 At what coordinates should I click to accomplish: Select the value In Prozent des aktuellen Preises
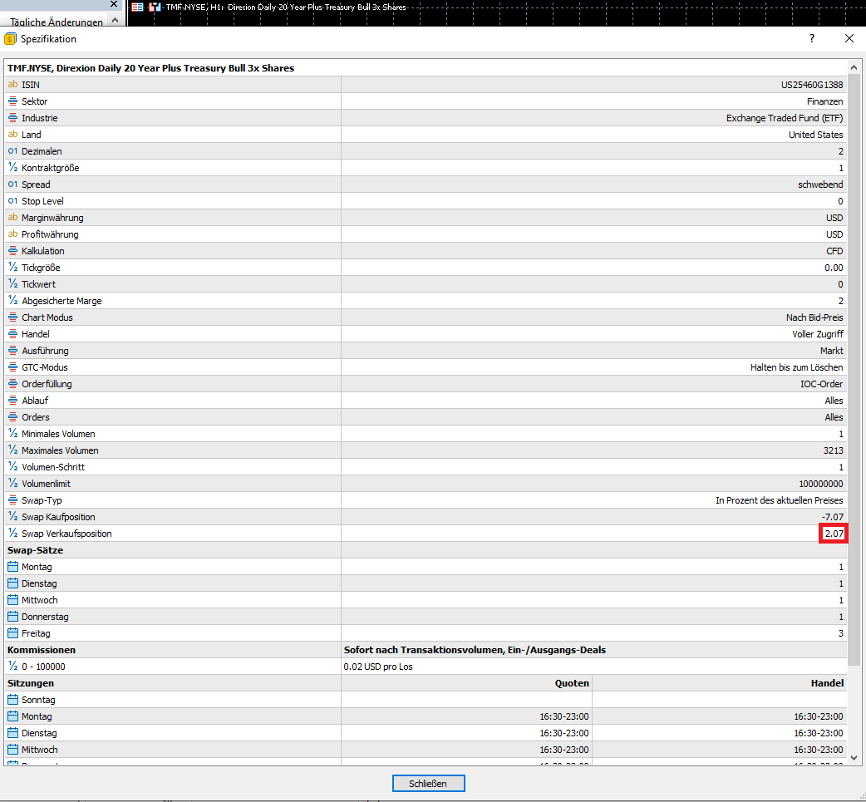tap(780, 499)
